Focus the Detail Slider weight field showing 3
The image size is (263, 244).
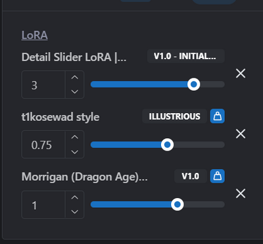(x=43, y=84)
